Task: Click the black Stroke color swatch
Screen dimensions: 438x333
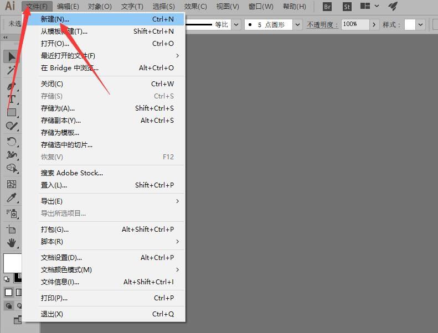Action: (x=18, y=278)
